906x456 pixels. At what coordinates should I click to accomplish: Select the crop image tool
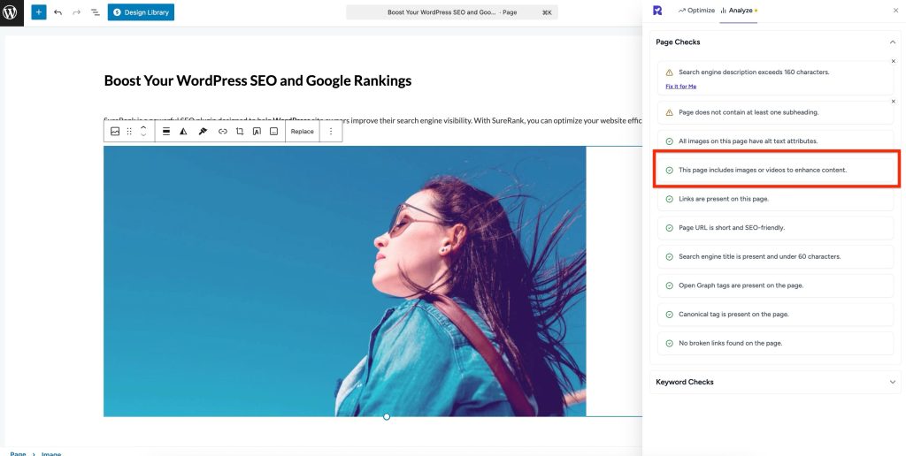point(240,132)
